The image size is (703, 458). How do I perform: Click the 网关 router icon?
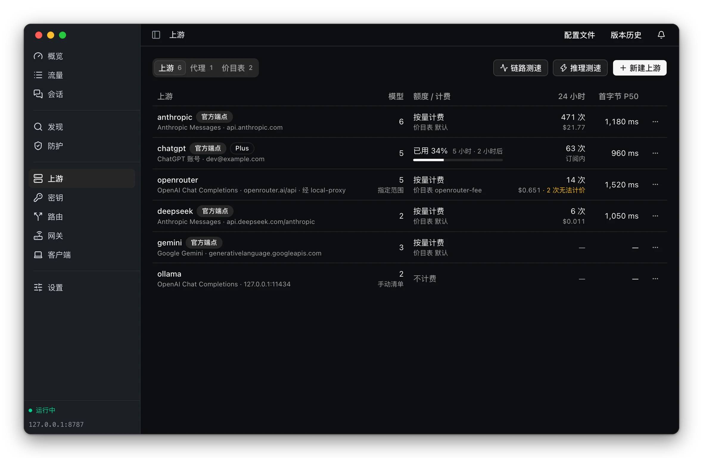click(x=38, y=236)
